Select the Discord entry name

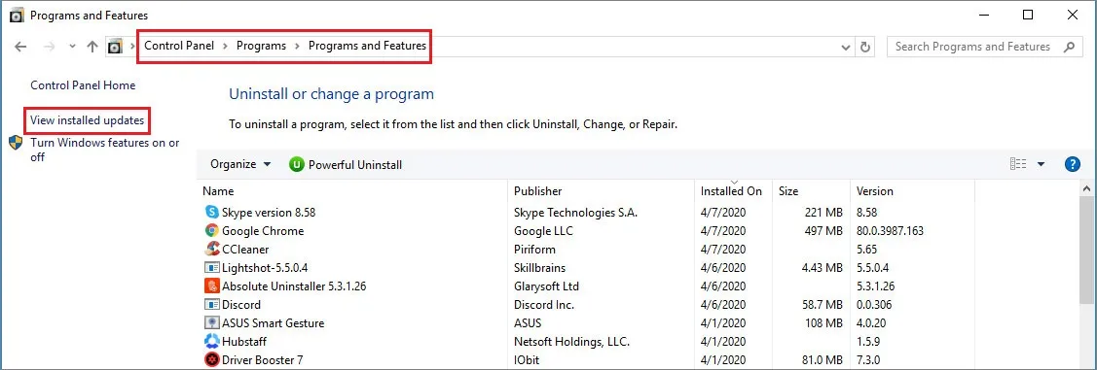tap(241, 304)
